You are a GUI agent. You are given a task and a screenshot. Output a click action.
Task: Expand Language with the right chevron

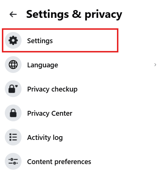tap(155, 65)
